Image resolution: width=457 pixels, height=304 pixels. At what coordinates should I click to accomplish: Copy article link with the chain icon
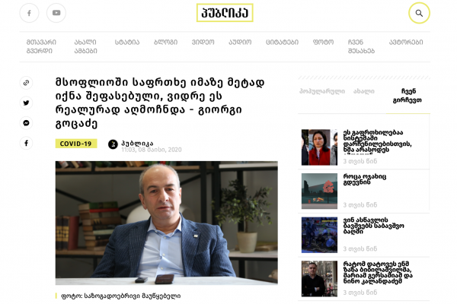(26, 83)
